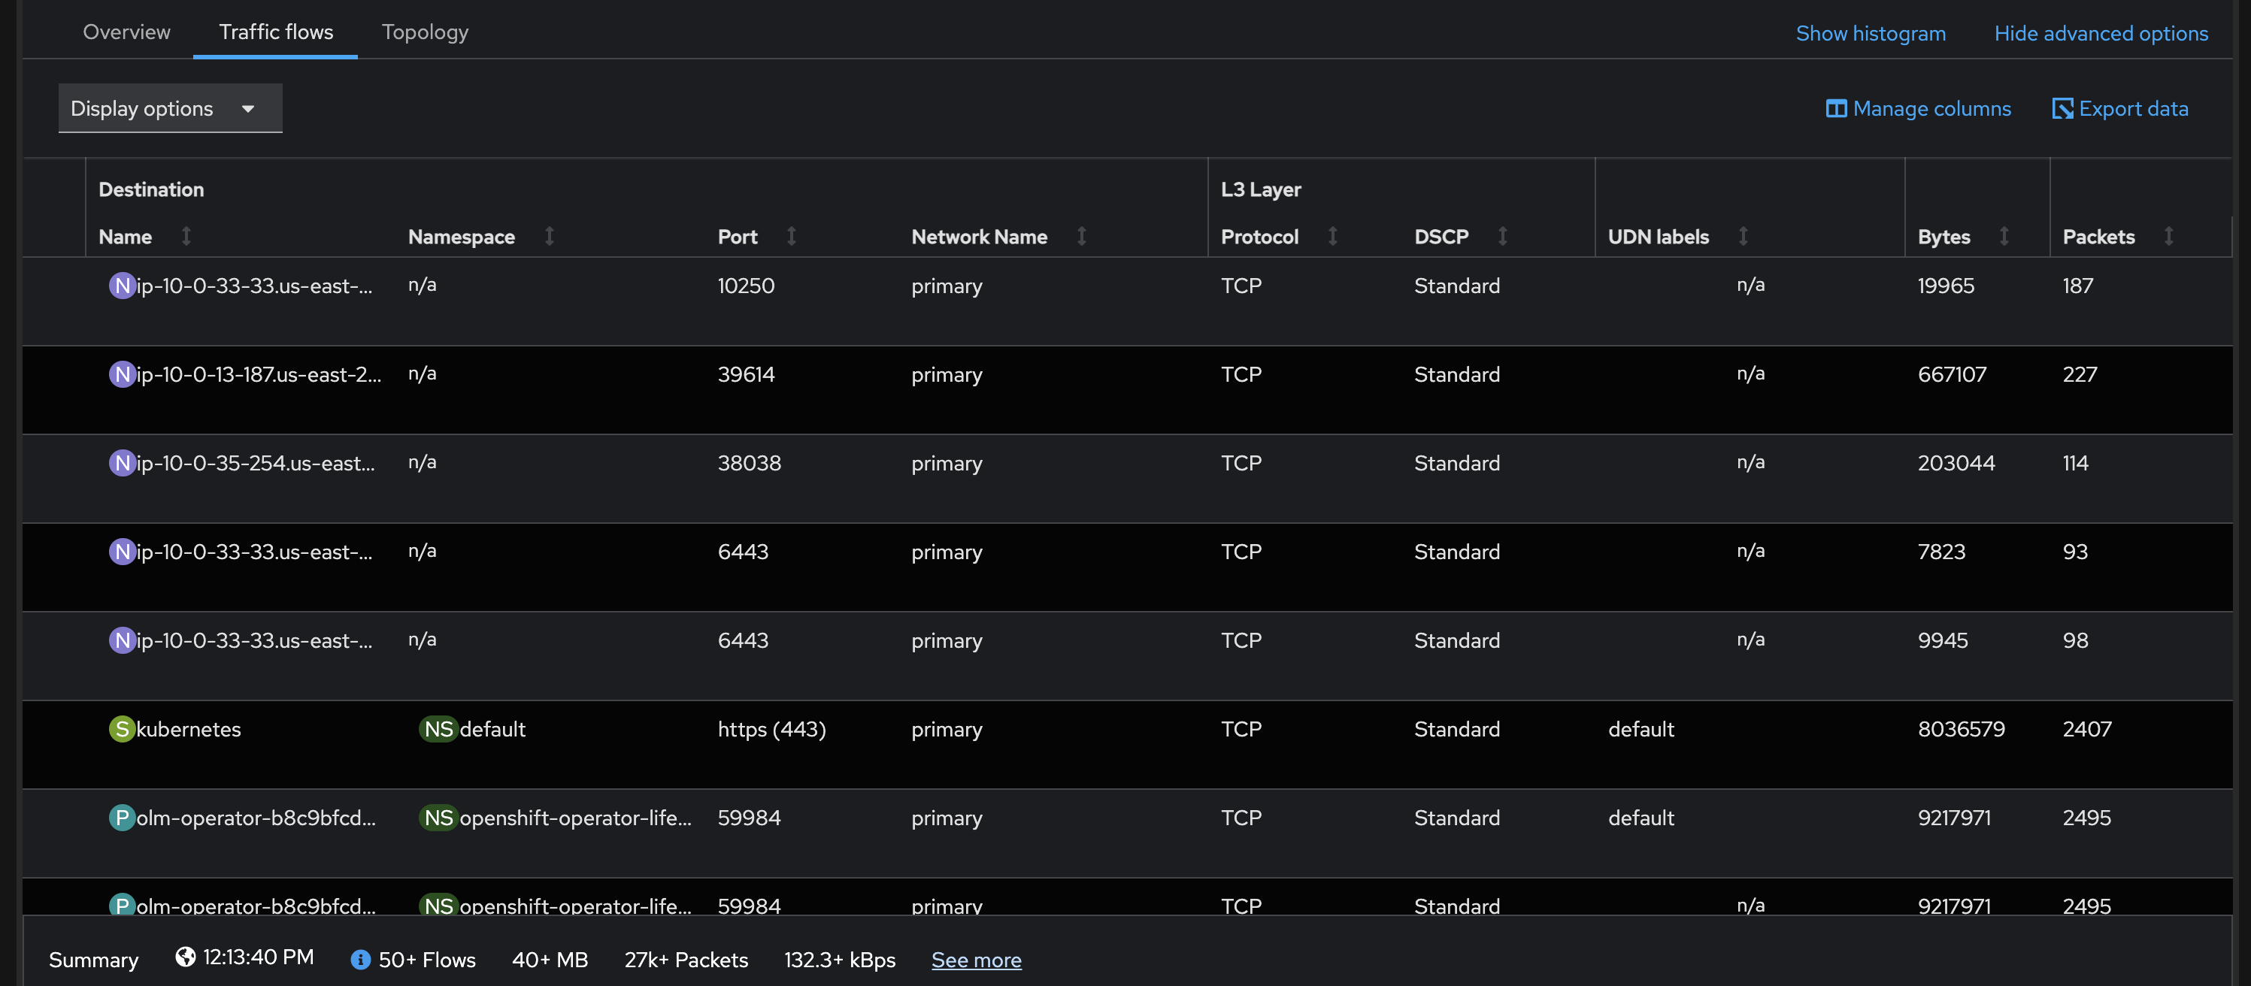Click info icon beside 50+ Flows
The image size is (2251, 986).
(x=360, y=959)
